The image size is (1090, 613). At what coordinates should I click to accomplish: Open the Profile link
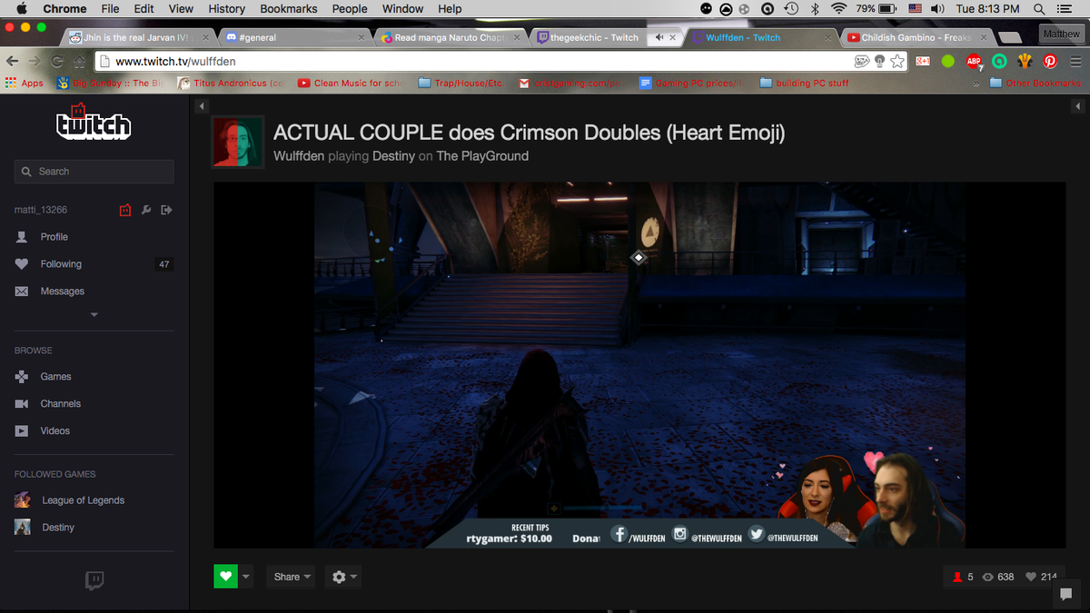click(54, 237)
